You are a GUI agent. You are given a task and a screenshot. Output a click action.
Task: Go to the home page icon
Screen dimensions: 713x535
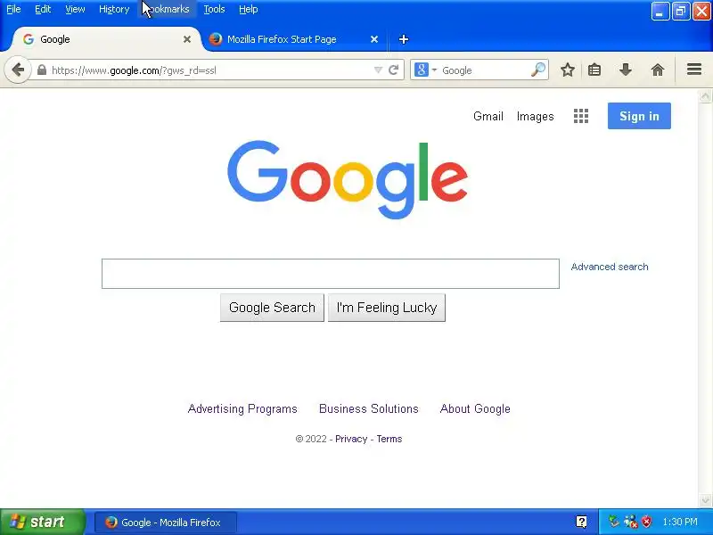[658, 70]
